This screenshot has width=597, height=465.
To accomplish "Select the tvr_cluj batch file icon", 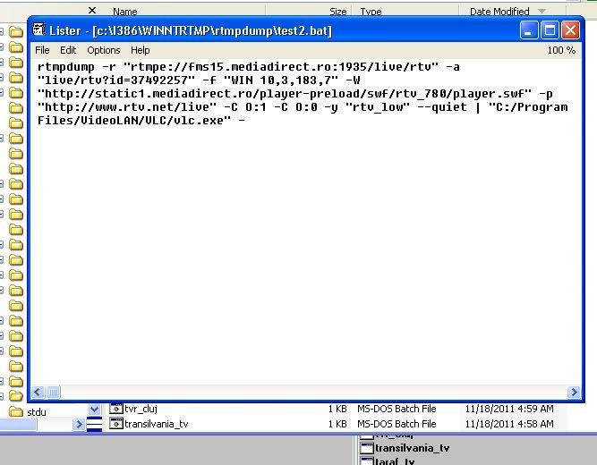I will point(116,409).
